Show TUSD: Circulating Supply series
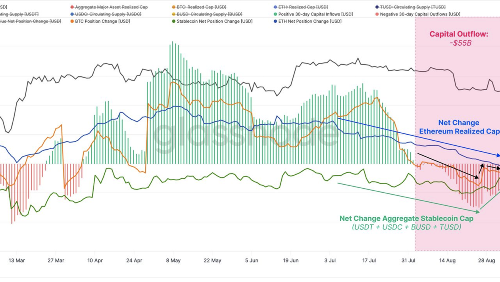This screenshot has width=500, height=282. coord(410,7)
